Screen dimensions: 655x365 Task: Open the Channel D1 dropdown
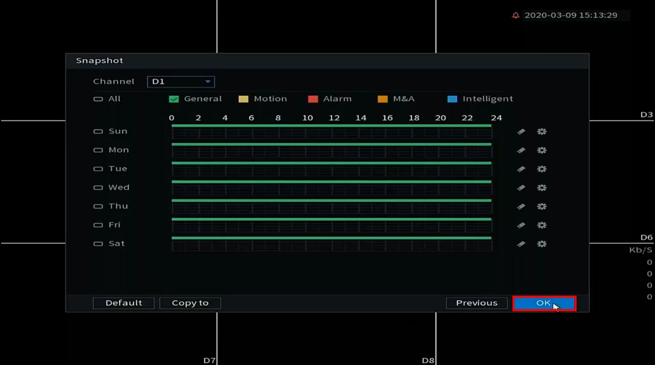tap(181, 82)
